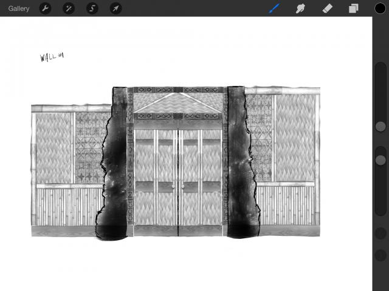Activate the Selection tool
Image resolution: width=389 pixels, height=291 pixels.
[x=92, y=8]
